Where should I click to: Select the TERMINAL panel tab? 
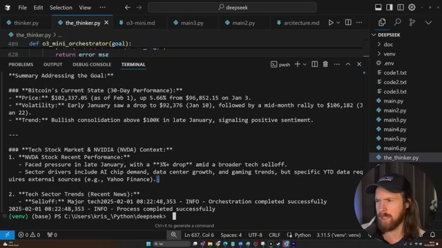coord(133,64)
